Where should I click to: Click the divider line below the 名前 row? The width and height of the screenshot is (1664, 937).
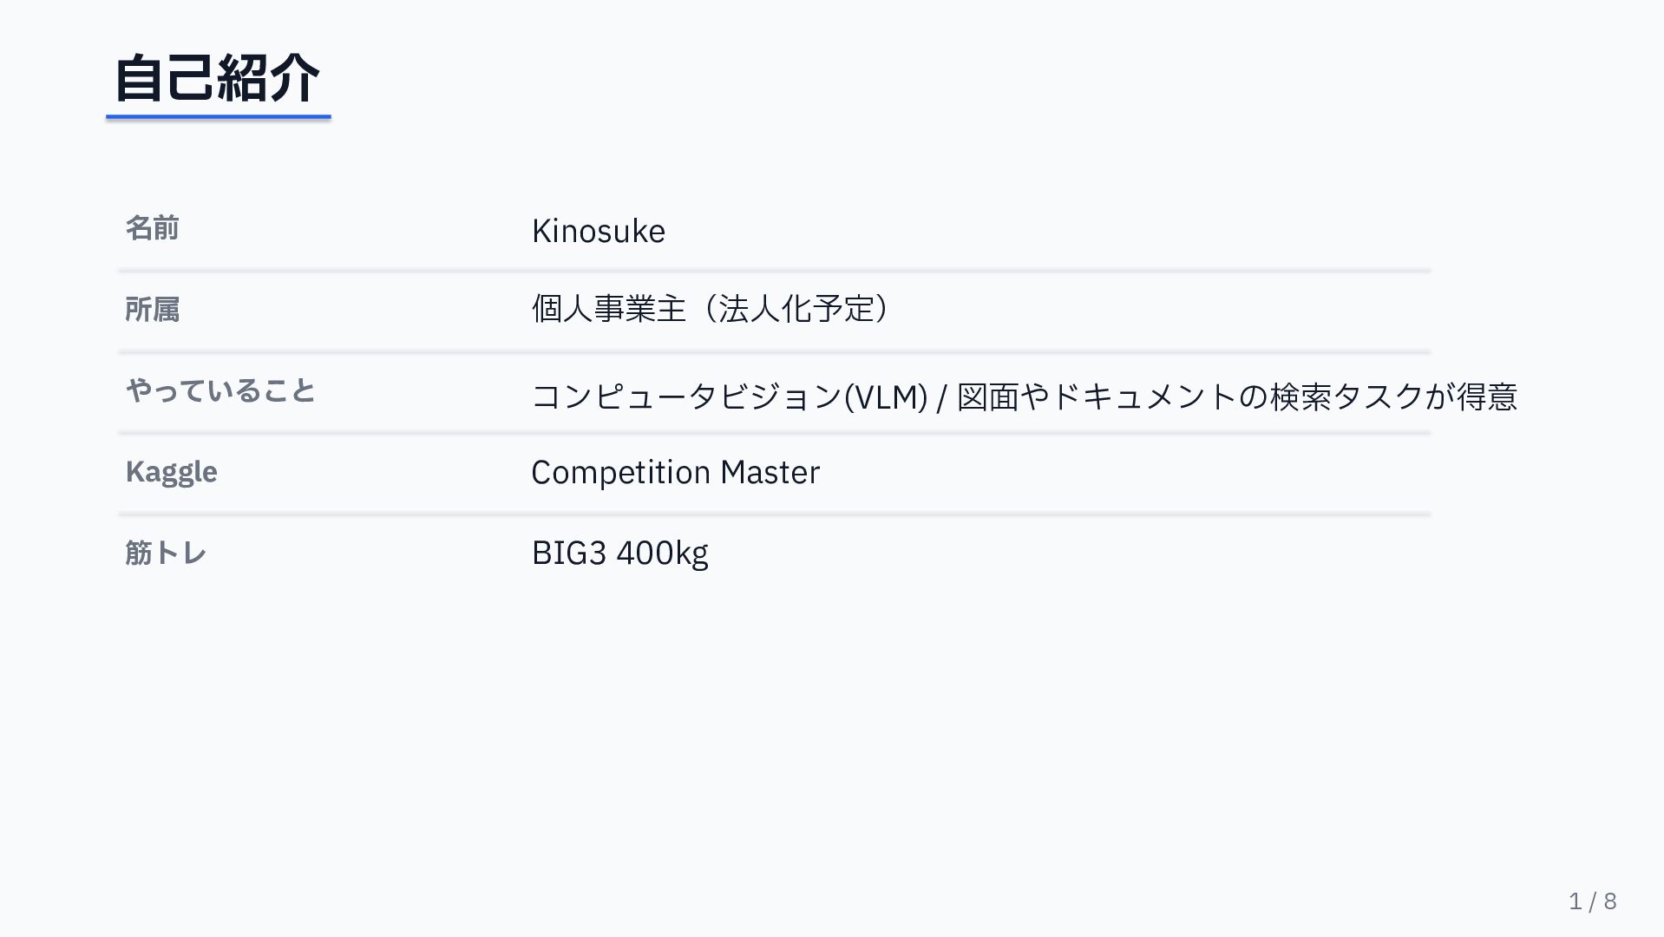(x=774, y=271)
